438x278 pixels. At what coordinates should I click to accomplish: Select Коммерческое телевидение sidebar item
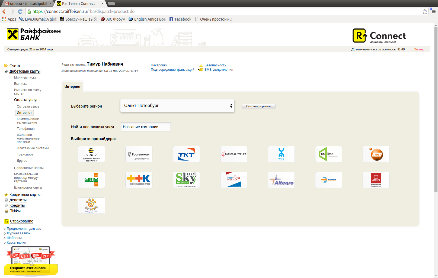coord(28,121)
